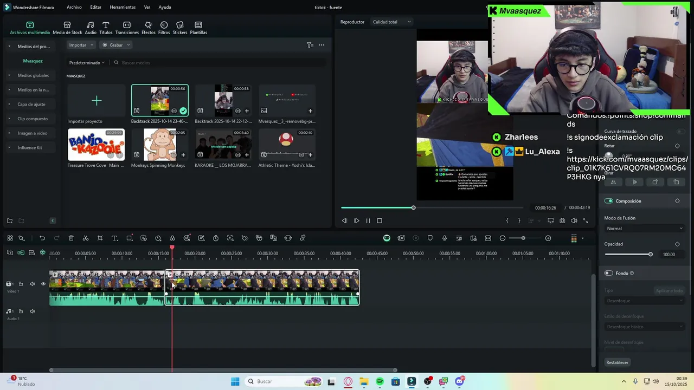Expand the Influence Kit section
Viewport: 694px width, 390px height.
click(29, 147)
